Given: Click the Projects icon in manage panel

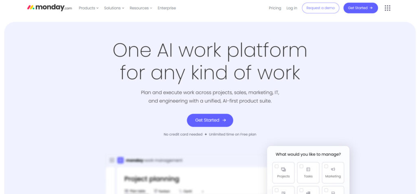Looking at the screenshot, I should [x=283, y=169].
